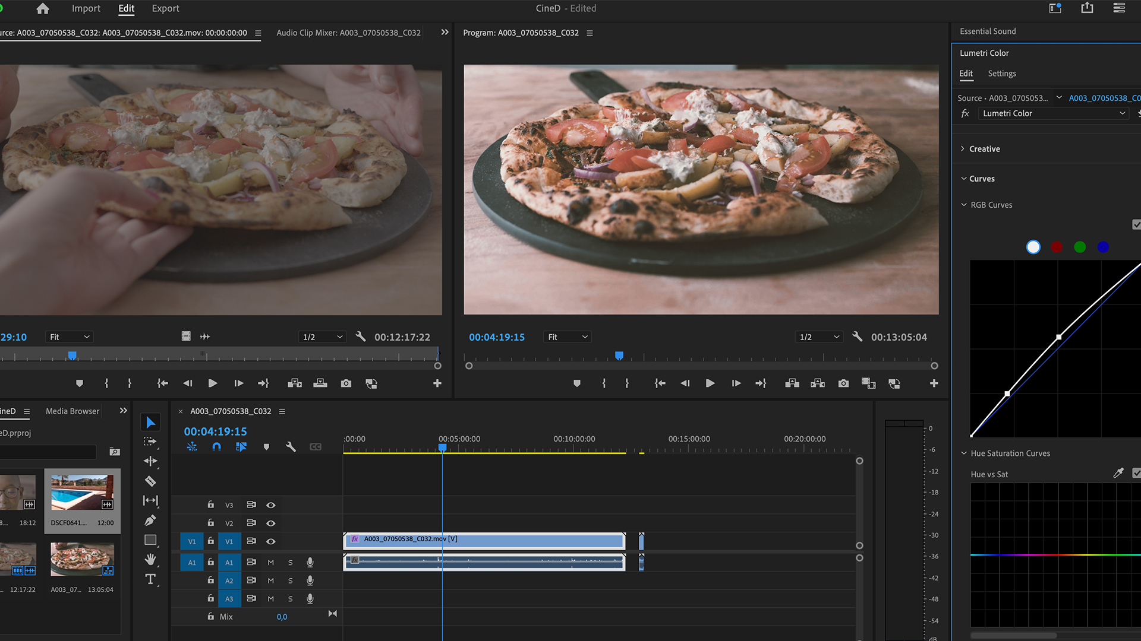This screenshot has height=641, width=1141.
Task: Open the pizza clip thumbnail in the Project panel
Action: point(82,559)
